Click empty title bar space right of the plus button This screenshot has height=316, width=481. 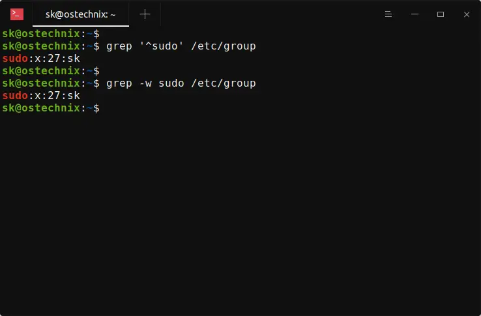(x=261, y=14)
